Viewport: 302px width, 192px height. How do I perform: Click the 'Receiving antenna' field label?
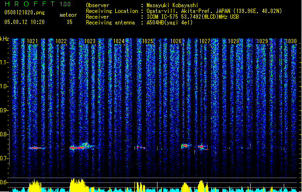tap(110, 23)
